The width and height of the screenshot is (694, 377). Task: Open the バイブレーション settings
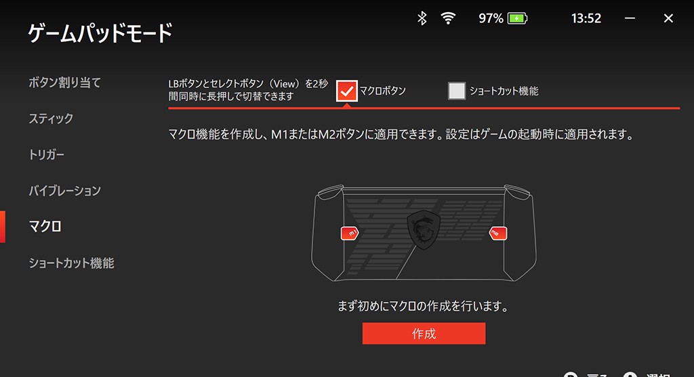coord(64,190)
